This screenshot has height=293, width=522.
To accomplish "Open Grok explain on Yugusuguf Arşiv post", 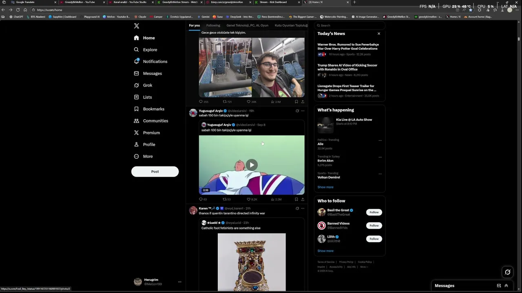I will point(297,111).
